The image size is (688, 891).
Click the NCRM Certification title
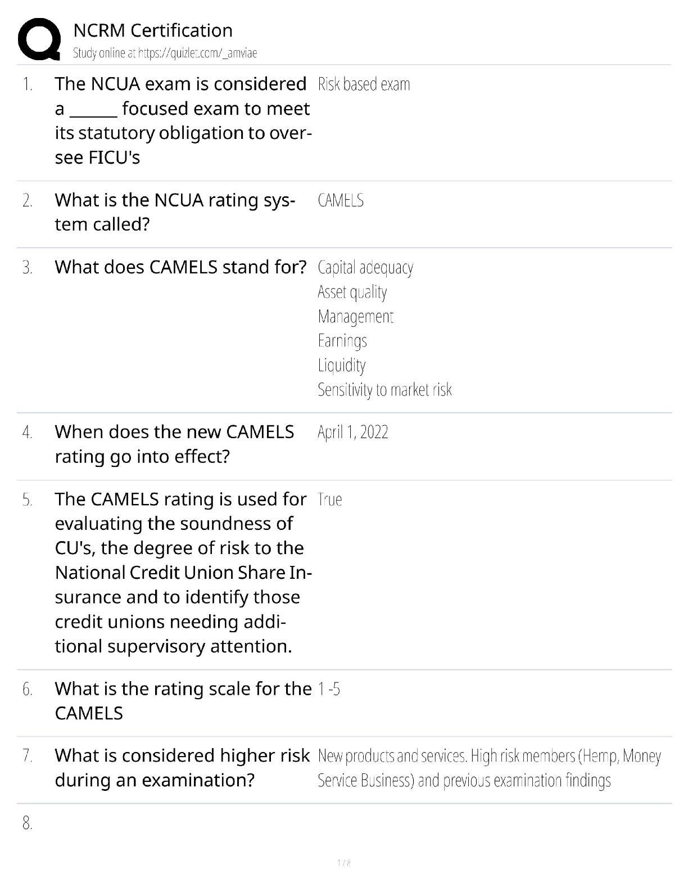(x=153, y=30)
